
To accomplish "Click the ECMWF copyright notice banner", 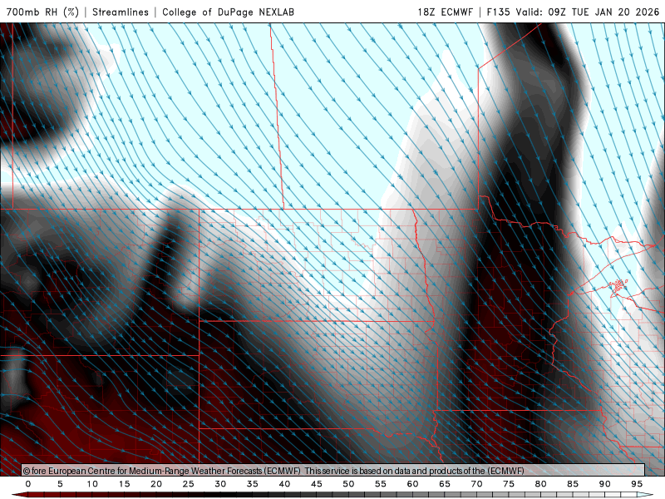I will pos(333,470).
